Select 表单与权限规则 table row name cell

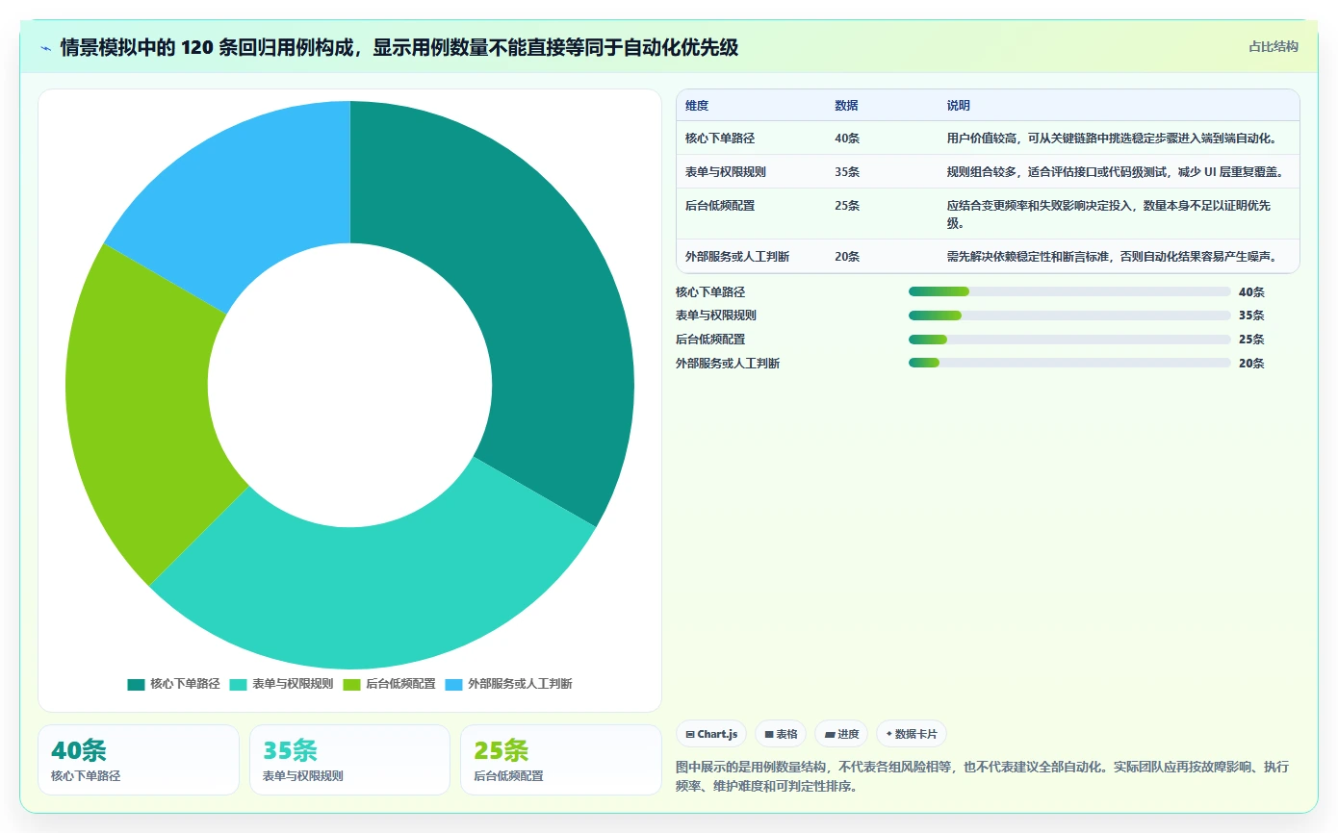tap(726, 171)
